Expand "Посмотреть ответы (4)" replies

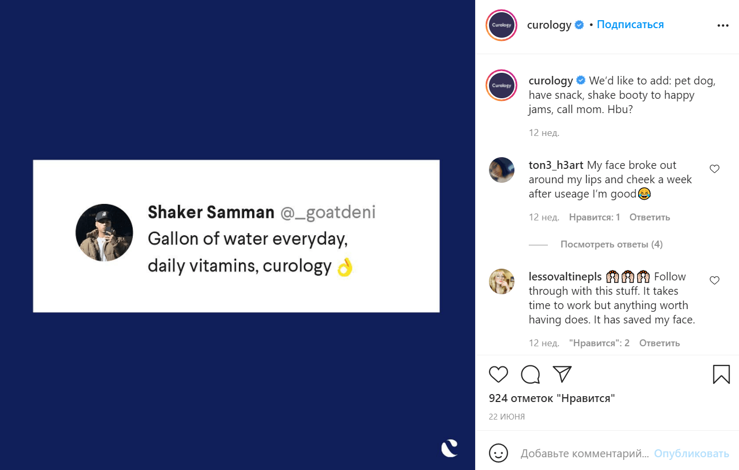pos(611,244)
